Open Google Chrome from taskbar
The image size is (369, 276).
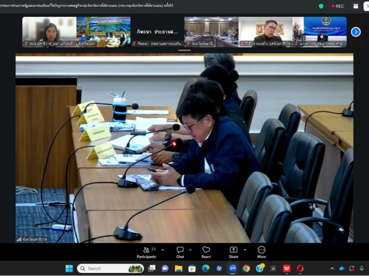tap(246, 268)
